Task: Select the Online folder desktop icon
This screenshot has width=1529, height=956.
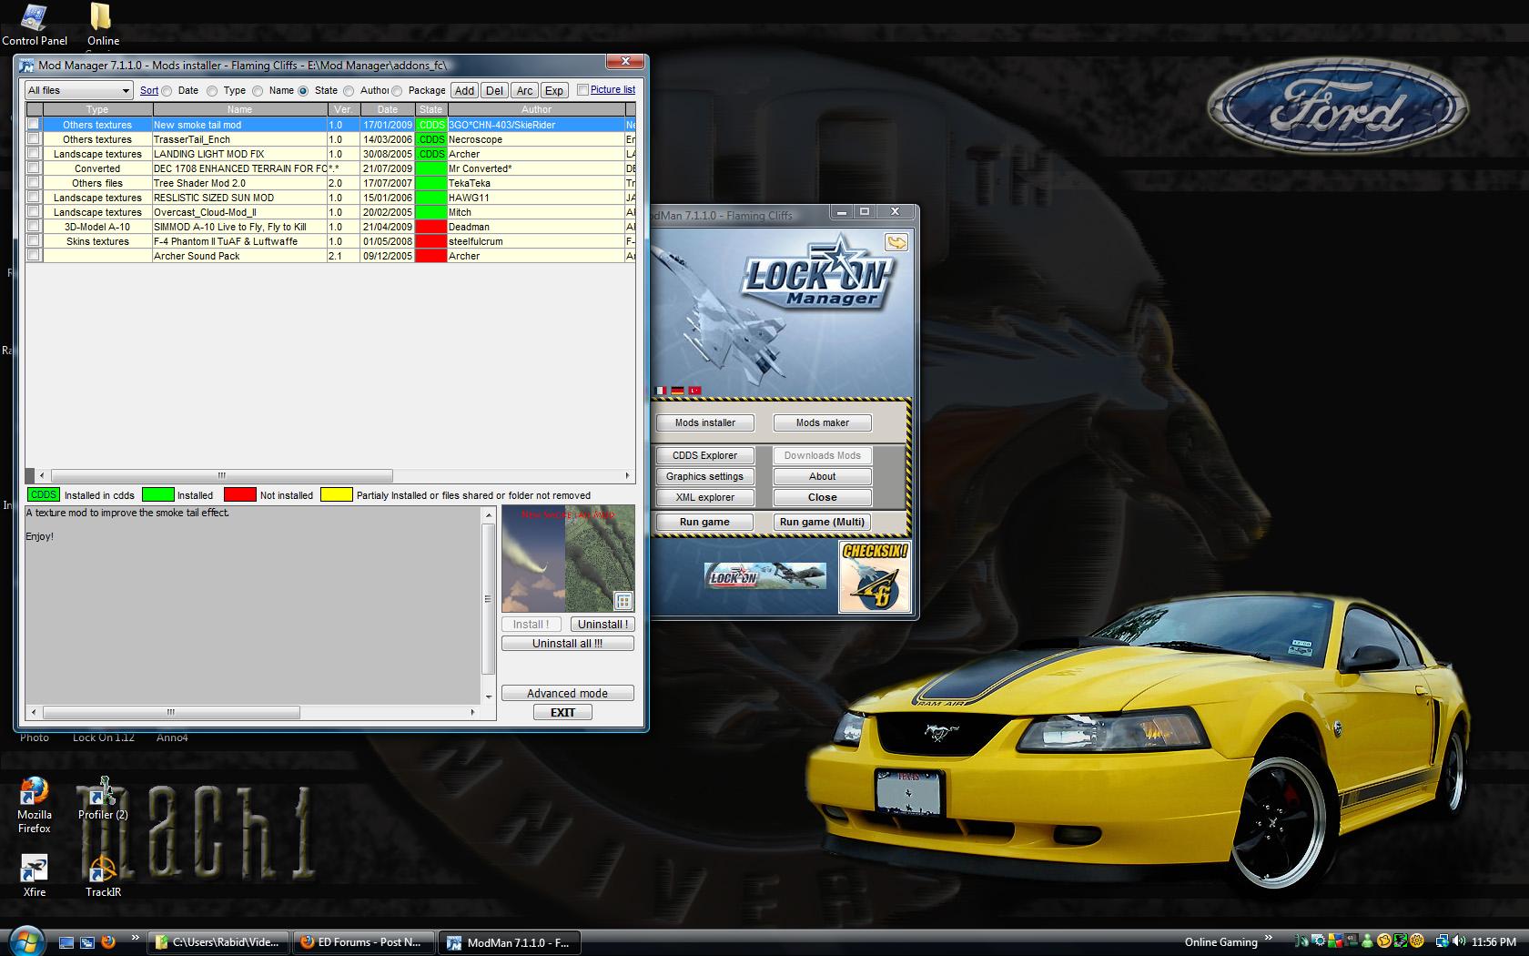Action: pos(103,24)
